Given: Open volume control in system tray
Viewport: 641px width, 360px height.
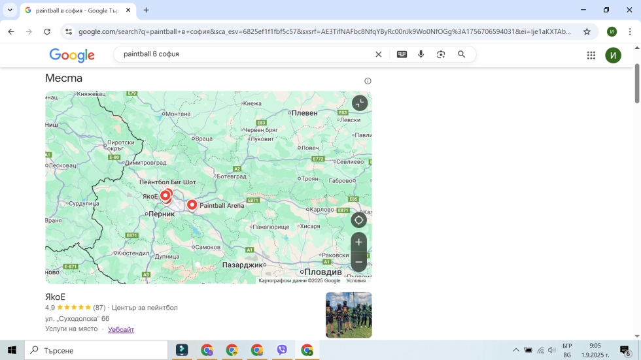Looking at the screenshot, I should pos(551,350).
